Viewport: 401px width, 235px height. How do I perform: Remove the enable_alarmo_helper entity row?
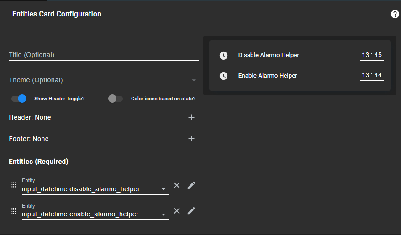click(x=177, y=211)
